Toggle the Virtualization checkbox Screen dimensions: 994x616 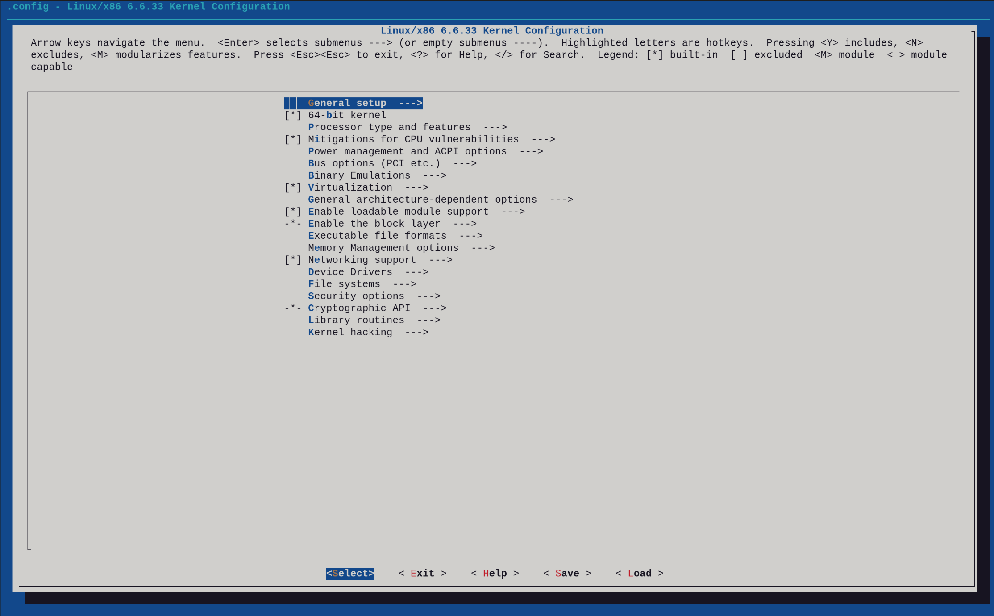[x=293, y=187]
